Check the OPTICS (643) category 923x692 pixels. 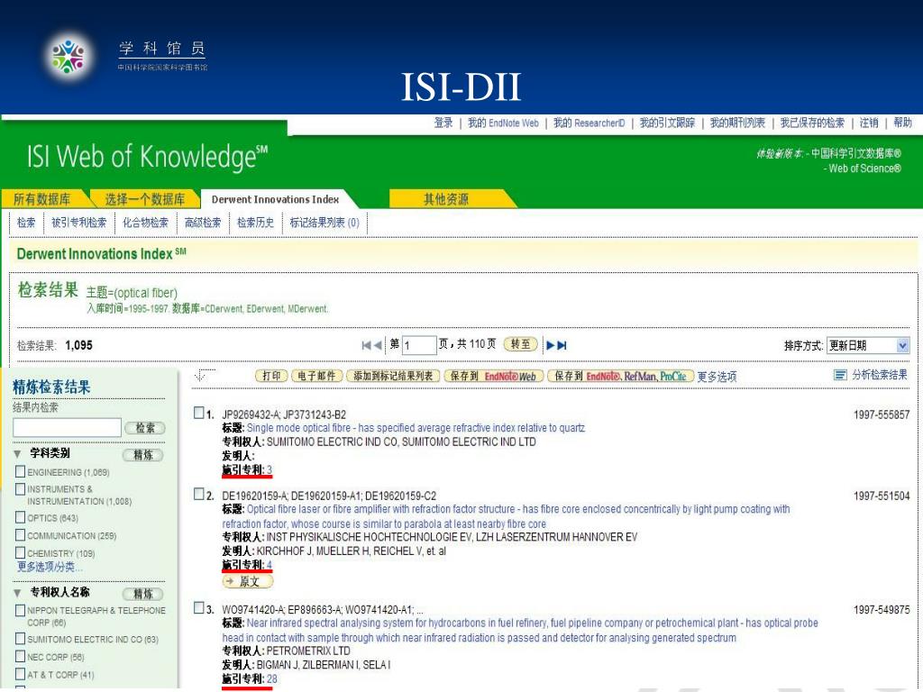(x=20, y=517)
